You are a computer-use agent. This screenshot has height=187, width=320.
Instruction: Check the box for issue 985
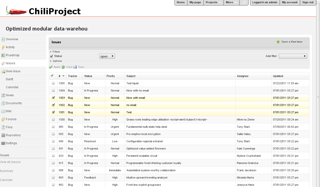click(x=53, y=127)
